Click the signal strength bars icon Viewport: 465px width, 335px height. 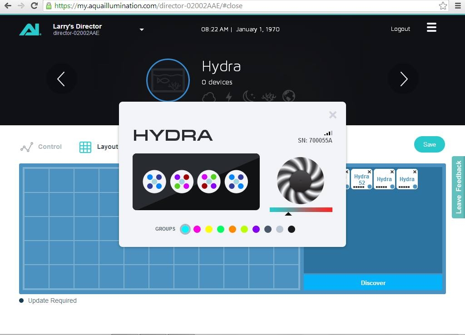tap(328, 133)
